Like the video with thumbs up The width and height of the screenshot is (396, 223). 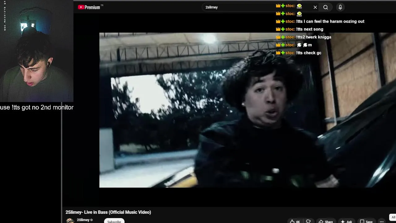click(x=295, y=221)
